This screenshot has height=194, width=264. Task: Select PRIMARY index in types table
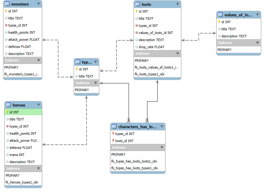pos(82,90)
